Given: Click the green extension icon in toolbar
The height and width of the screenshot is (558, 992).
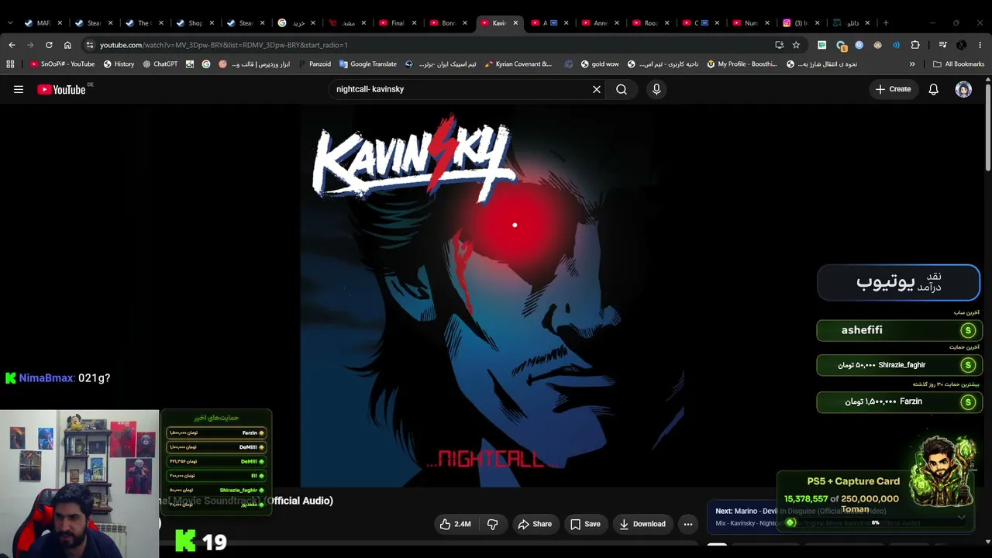Looking at the screenshot, I should pyautogui.click(x=821, y=45).
